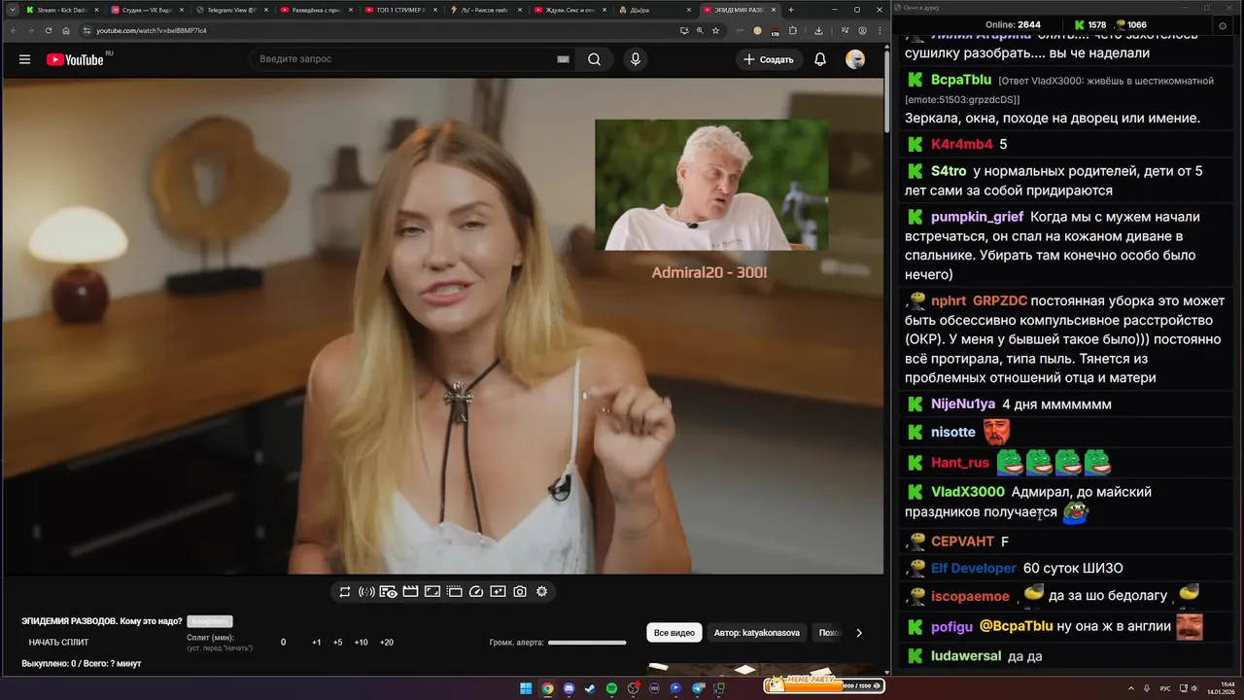Click the РУС language indicator

click(x=1165, y=688)
